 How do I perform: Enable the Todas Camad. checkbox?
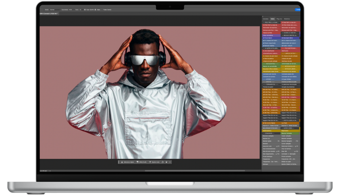pyautogui.click(x=102, y=10)
